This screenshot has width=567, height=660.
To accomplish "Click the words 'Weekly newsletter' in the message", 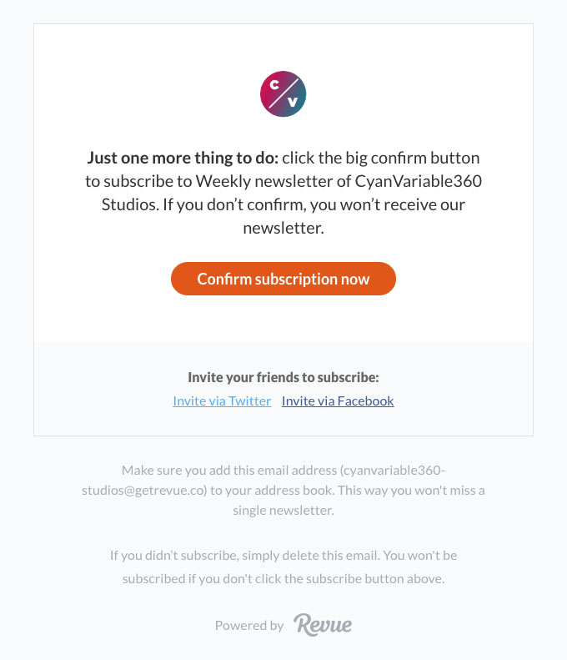I will click(x=264, y=181).
